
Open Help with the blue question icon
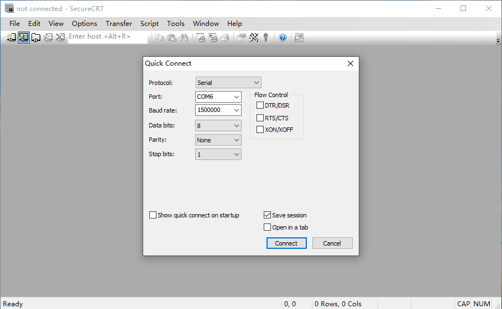coord(283,38)
